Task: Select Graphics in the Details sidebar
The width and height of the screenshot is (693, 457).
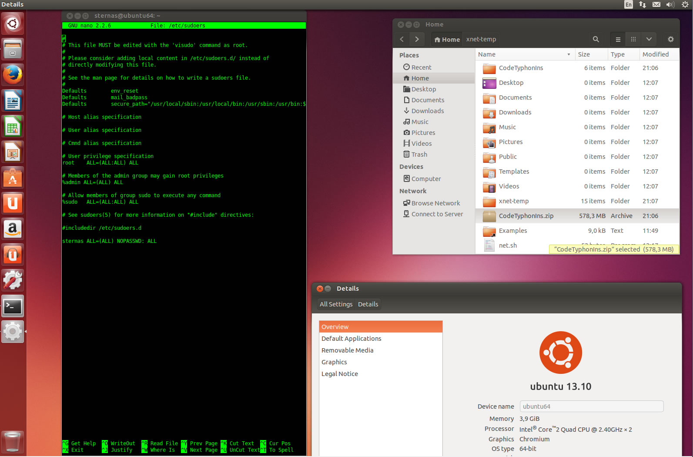Action: tap(334, 362)
